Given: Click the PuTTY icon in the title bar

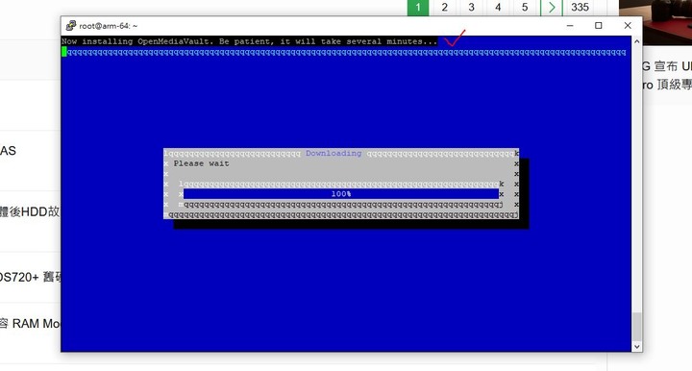Looking at the screenshot, I should [70, 26].
